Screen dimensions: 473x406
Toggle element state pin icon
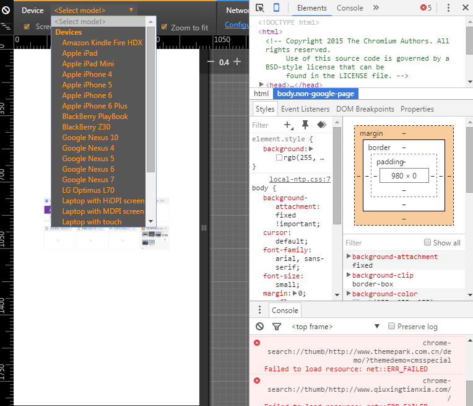pyautogui.click(x=305, y=125)
